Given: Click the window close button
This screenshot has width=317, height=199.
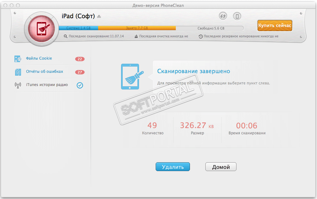Looking at the screenshot, I should pyautogui.click(x=5, y=5).
